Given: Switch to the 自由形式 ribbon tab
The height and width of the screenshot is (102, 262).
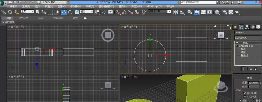Looking at the screenshot, I should coord(23,18).
